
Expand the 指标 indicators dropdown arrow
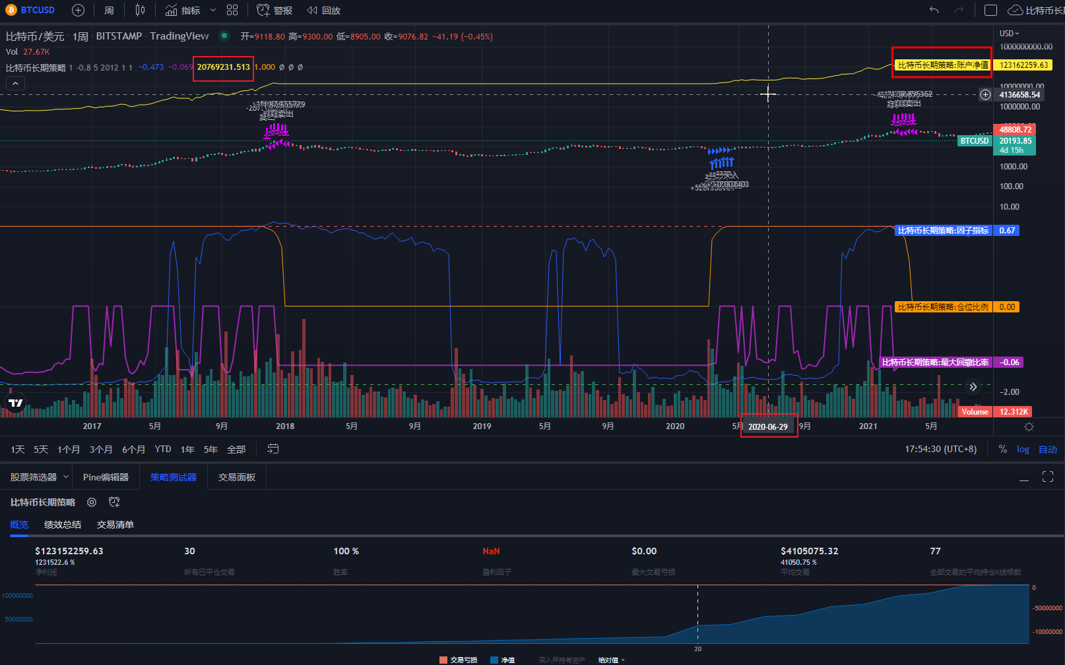[x=212, y=11]
